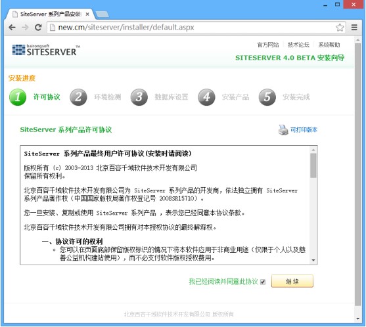The width and height of the screenshot is (366, 327).
Task: Open the 可打印版本 link
Action: point(304,129)
